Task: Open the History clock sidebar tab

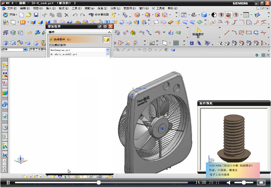Action: (x=5, y=128)
